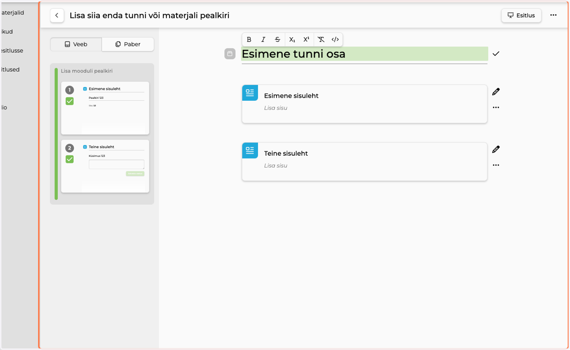This screenshot has width=570, height=350.
Task: Open the Esimene sisuleht thumbnail
Action: (x=105, y=108)
